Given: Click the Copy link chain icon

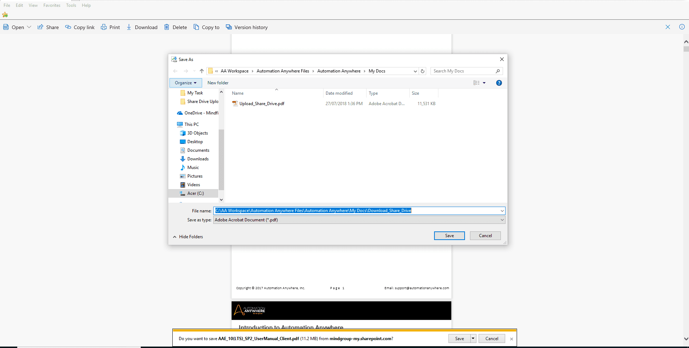Looking at the screenshot, I should (x=68, y=27).
